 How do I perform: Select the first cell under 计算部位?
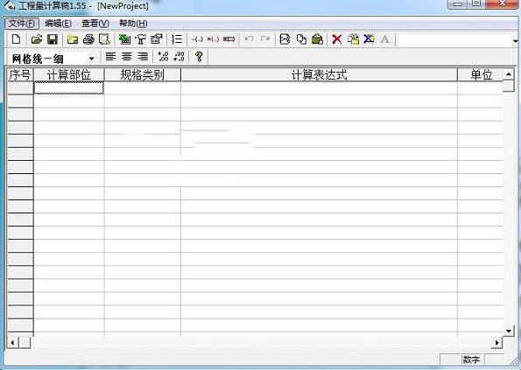pos(69,88)
